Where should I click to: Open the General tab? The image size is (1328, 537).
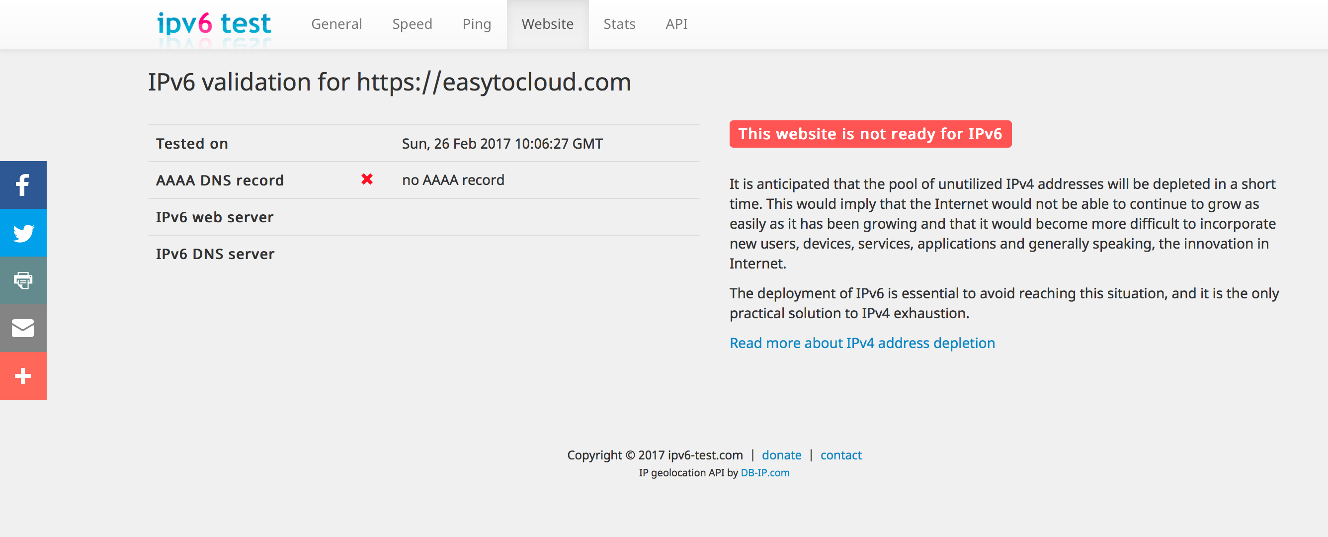click(x=336, y=24)
